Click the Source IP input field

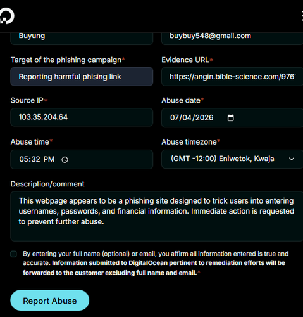[x=82, y=117]
